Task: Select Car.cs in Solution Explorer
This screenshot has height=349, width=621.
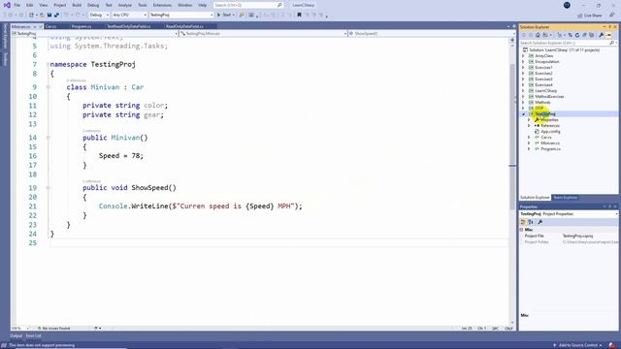Action: [545, 138]
